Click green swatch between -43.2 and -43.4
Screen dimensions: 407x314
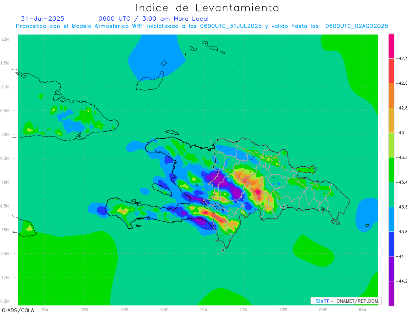(391, 170)
